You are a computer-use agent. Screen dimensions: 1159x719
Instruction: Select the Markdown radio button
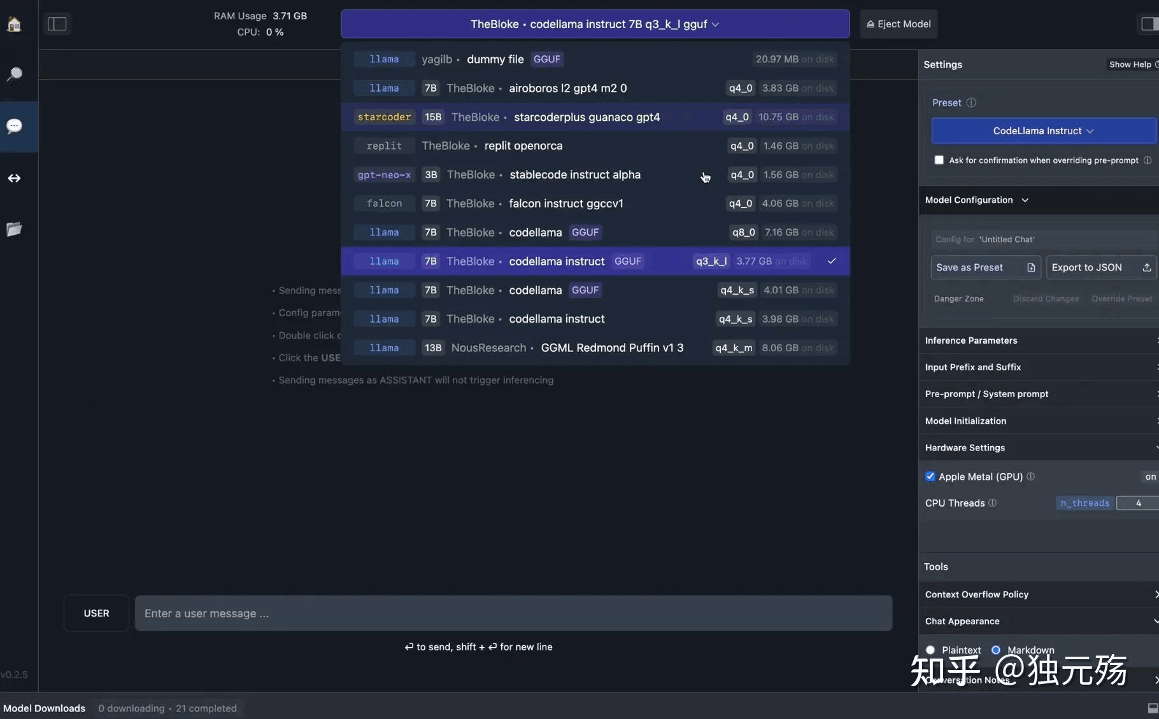tap(996, 650)
